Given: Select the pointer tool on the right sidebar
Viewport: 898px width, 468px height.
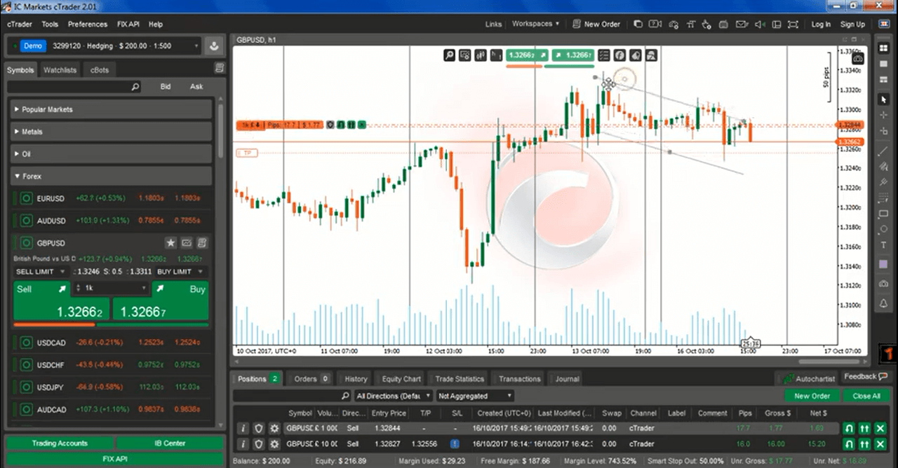Looking at the screenshot, I should pyautogui.click(x=883, y=99).
